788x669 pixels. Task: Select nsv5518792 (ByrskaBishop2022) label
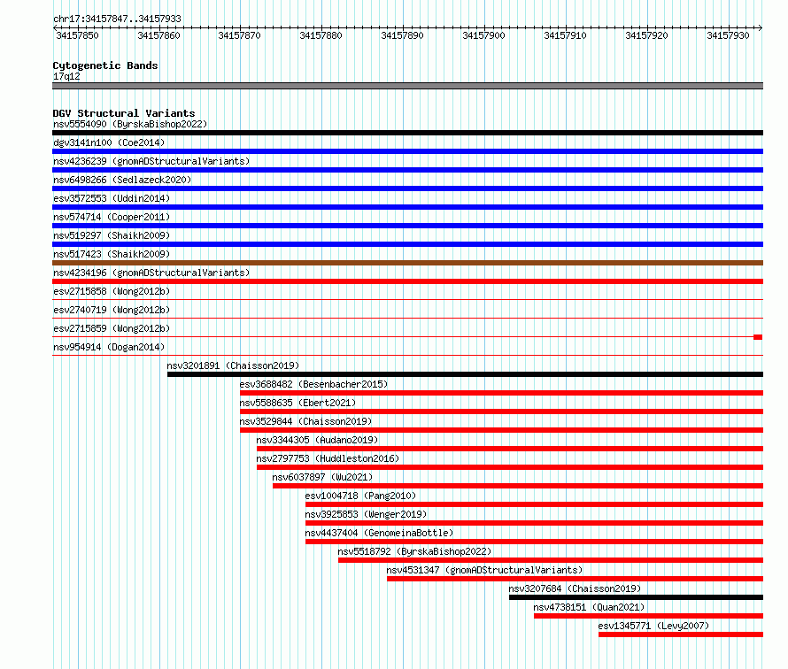414,551
